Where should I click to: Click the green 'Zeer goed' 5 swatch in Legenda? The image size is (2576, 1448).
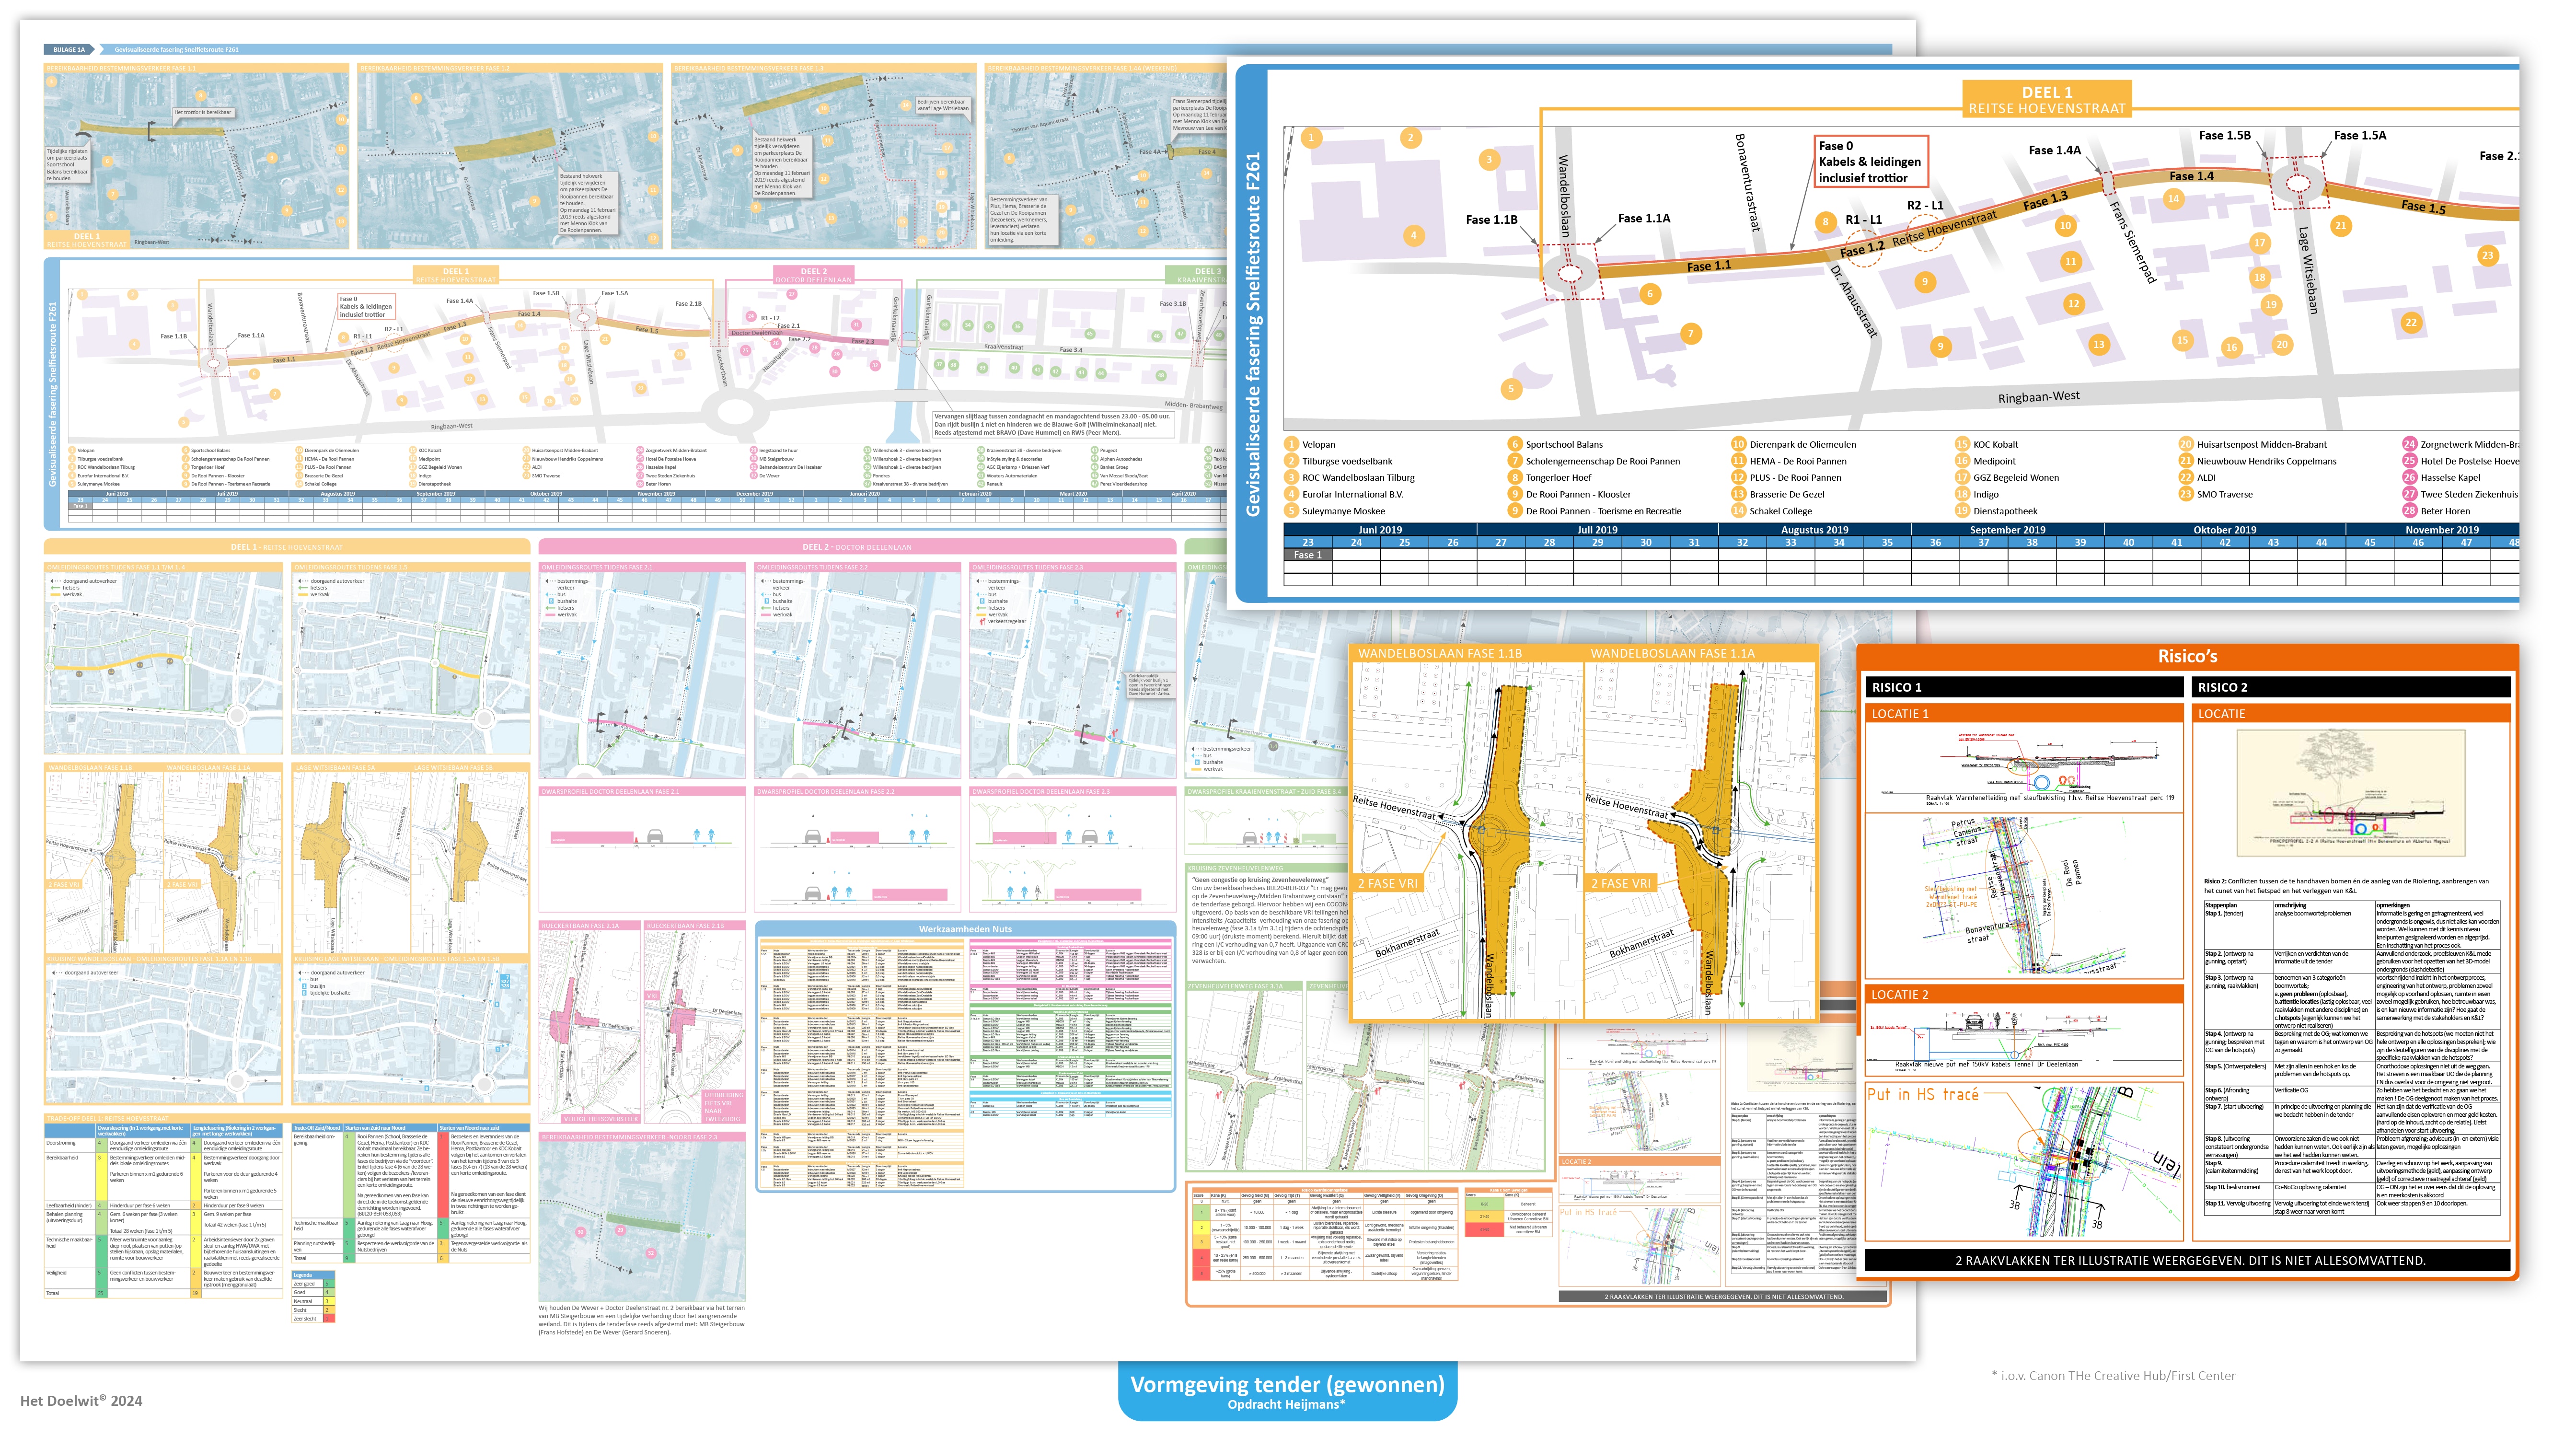pos(328,1284)
